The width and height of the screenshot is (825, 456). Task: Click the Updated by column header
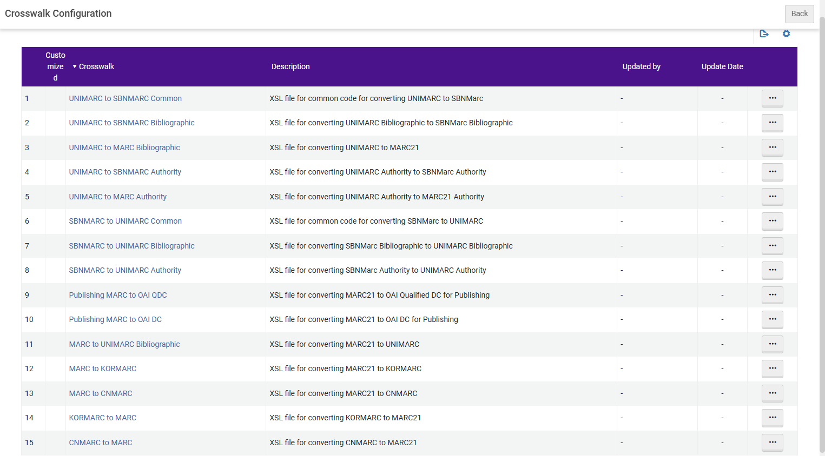(x=641, y=66)
